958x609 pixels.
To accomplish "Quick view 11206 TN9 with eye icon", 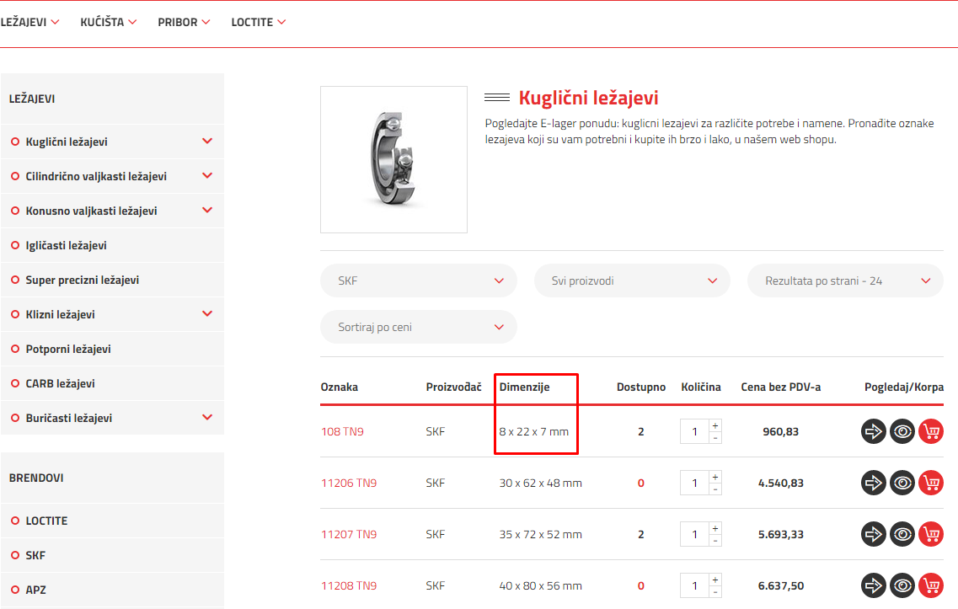I will point(902,483).
